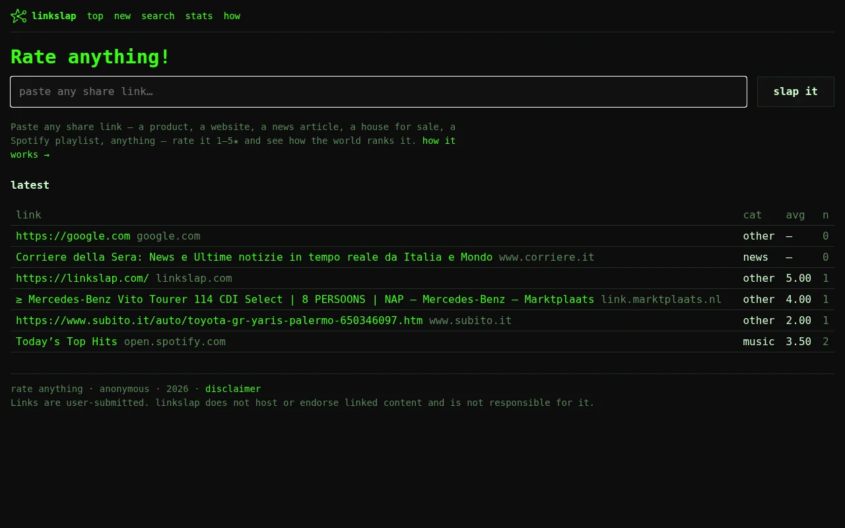This screenshot has width=845, height=528.
Task: Focus the paste any share link field
Action: coord(378,92)
